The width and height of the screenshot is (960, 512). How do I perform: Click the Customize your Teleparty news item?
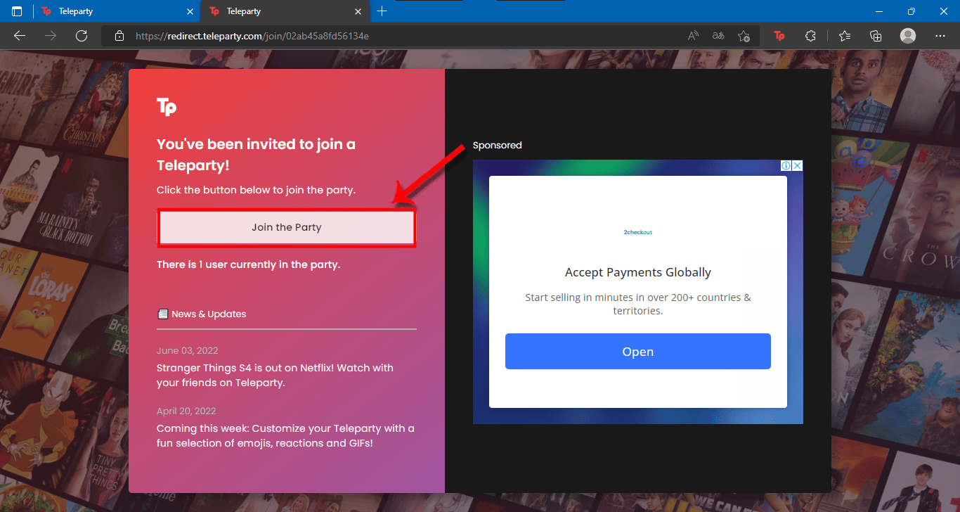coord(286,436)
